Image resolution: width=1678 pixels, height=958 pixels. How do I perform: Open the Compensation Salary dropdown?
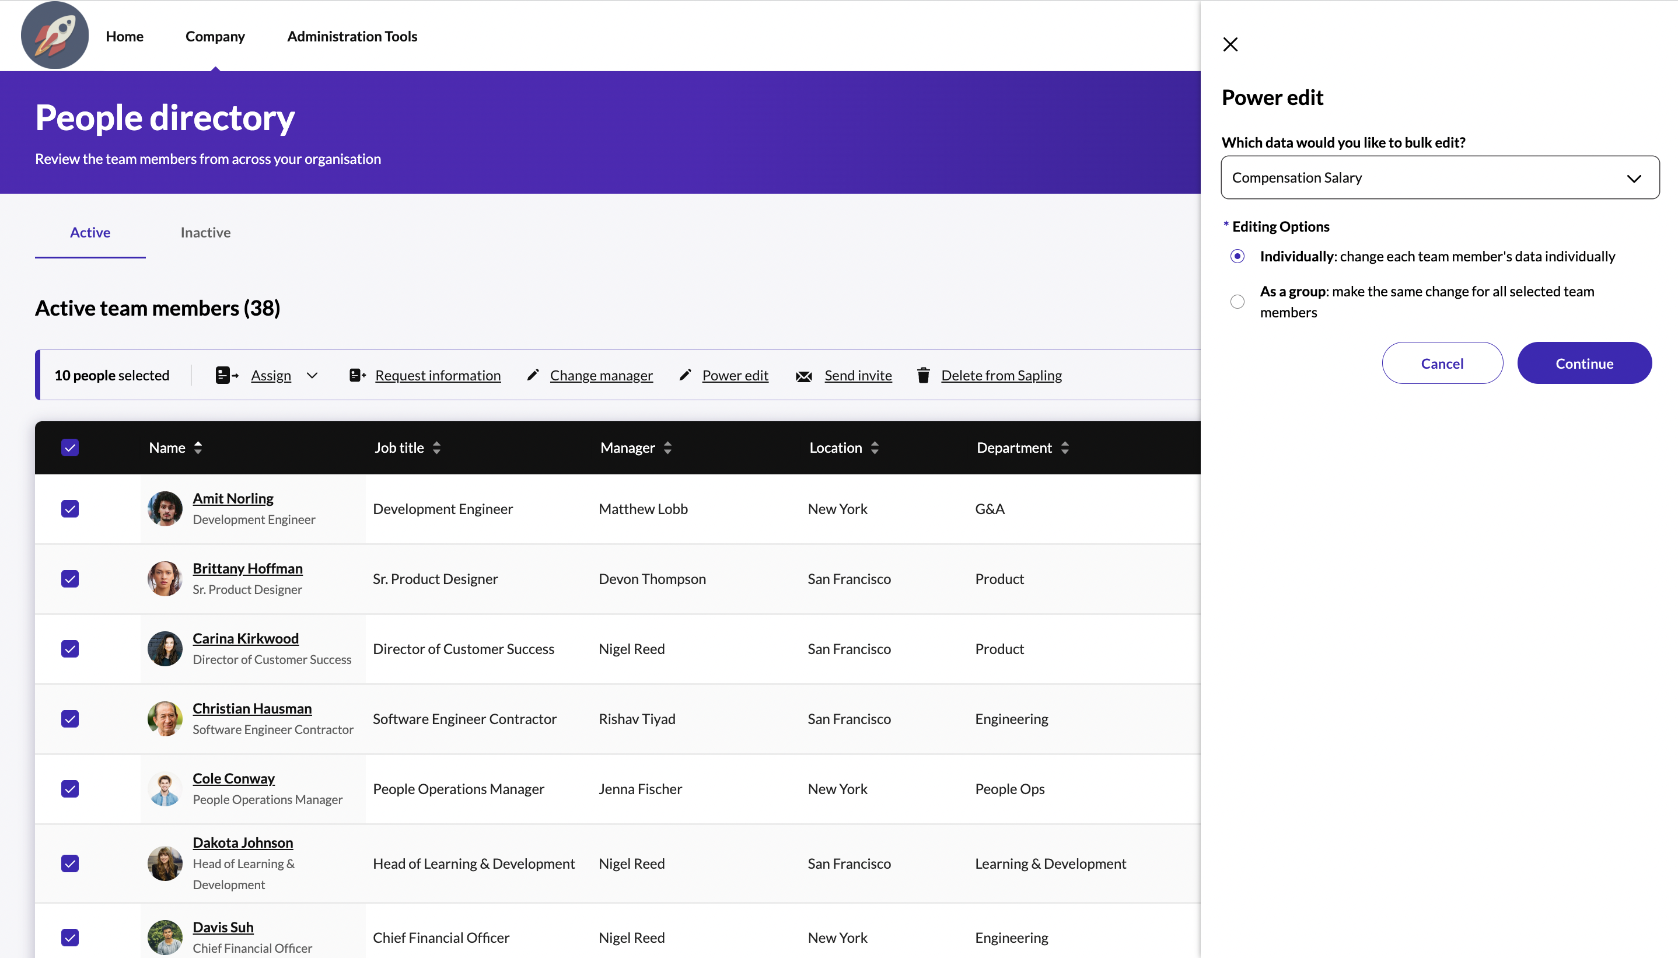coord(1440,177)
